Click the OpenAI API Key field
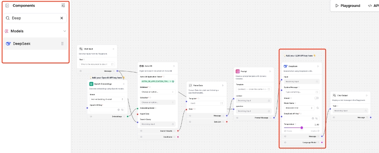The image size is (379, 153). pos(107,110)
